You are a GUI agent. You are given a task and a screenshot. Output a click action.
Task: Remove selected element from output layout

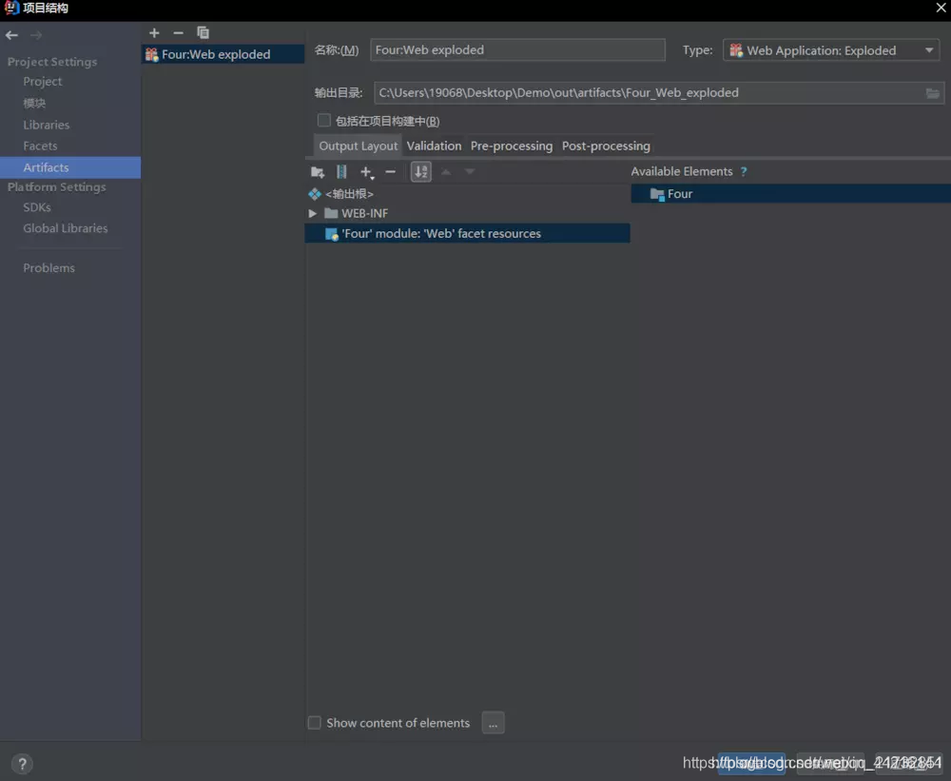point(391,172)
